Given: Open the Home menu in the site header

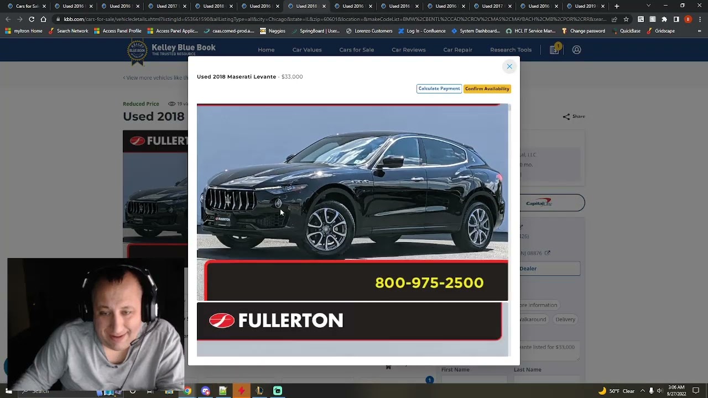Looking at the screenshot, I should [266, 50].
